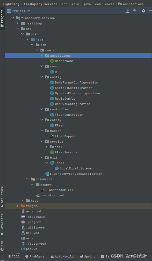Expand the .settings folder
This screenshot has width=152, height=261.
[x=18, y=23]
